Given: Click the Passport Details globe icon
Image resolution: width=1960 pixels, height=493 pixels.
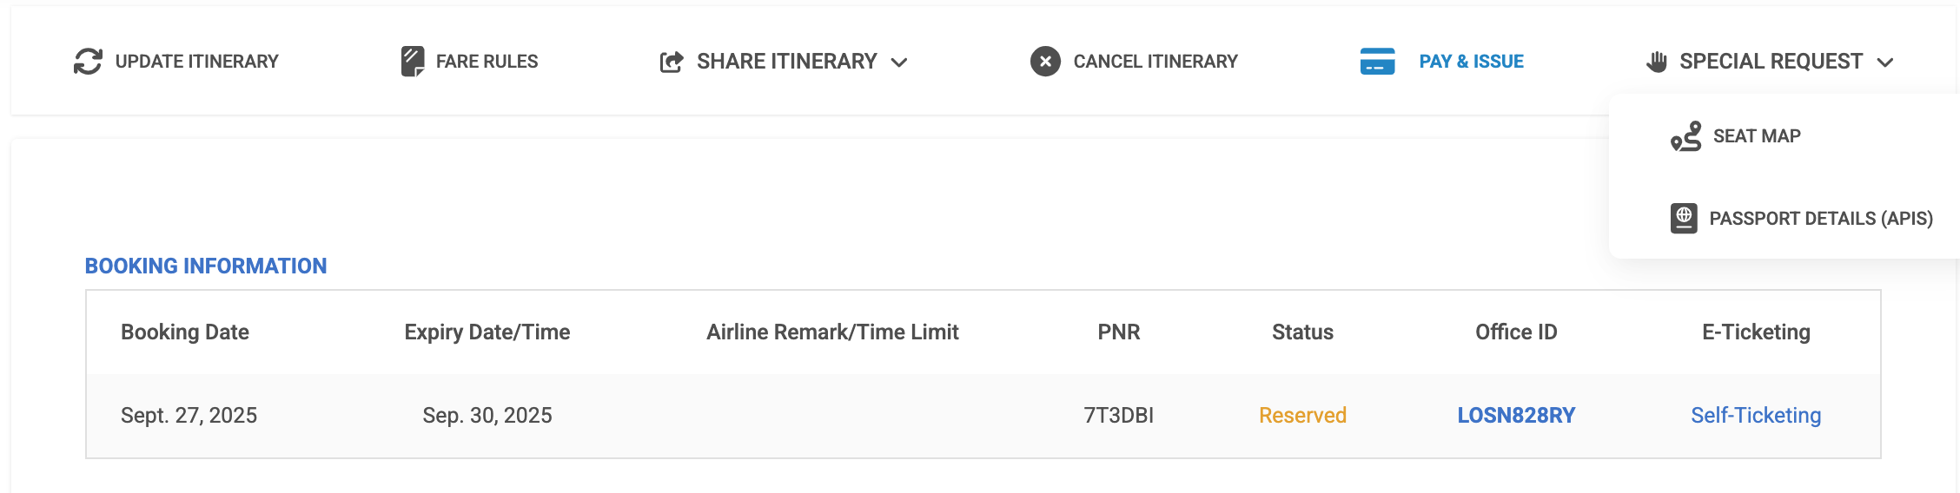Looking at the screenshot, I should tap(1684, 218).
